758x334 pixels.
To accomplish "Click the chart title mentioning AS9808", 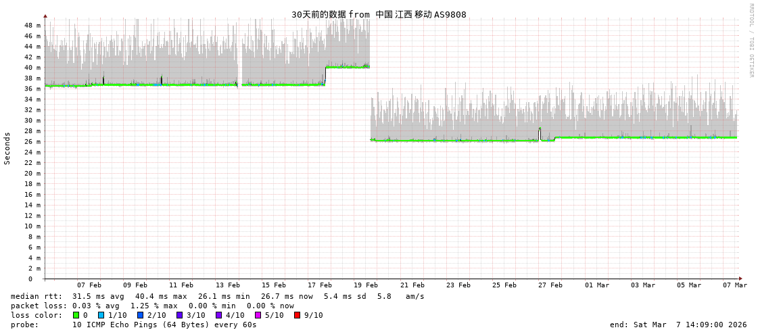I will click(379, 14).
